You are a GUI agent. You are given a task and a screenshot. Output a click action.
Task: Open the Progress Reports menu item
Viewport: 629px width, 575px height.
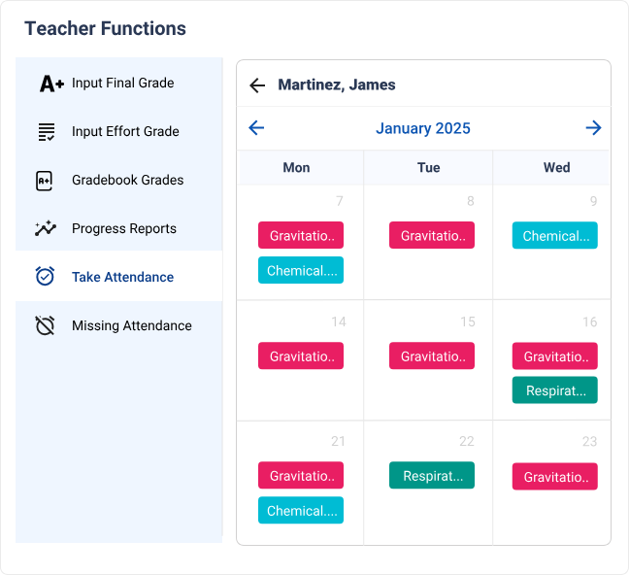tap(123, 229)
